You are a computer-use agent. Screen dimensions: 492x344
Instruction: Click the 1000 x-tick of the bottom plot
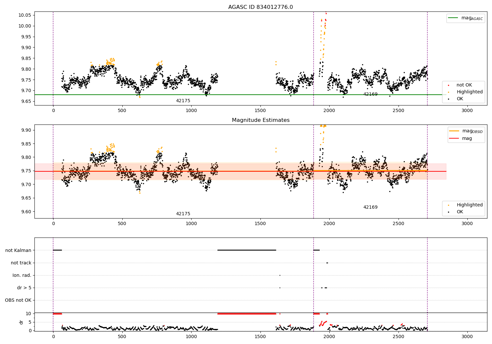tap(191, 337)
